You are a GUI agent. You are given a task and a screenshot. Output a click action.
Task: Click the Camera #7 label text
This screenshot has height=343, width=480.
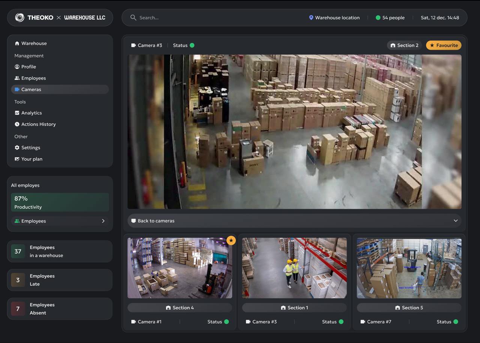pyautogui.click(x=379, y=322)
